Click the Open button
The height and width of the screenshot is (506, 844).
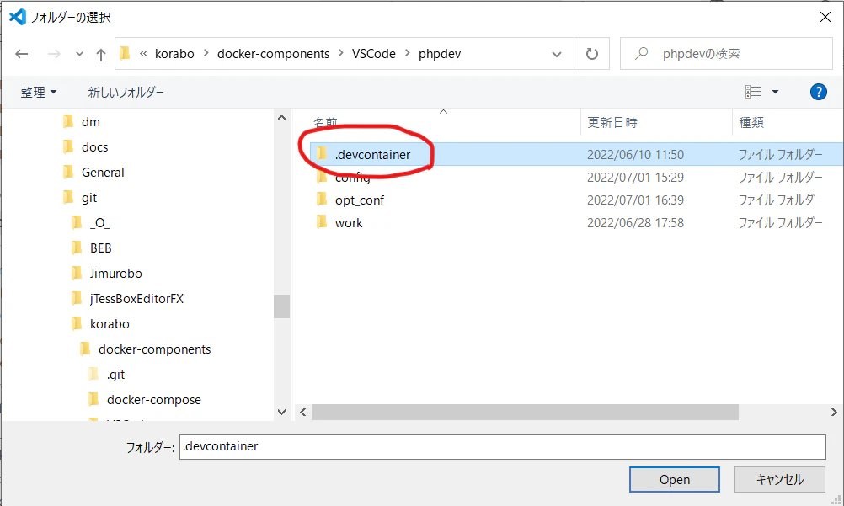click(x=675, y=480)
